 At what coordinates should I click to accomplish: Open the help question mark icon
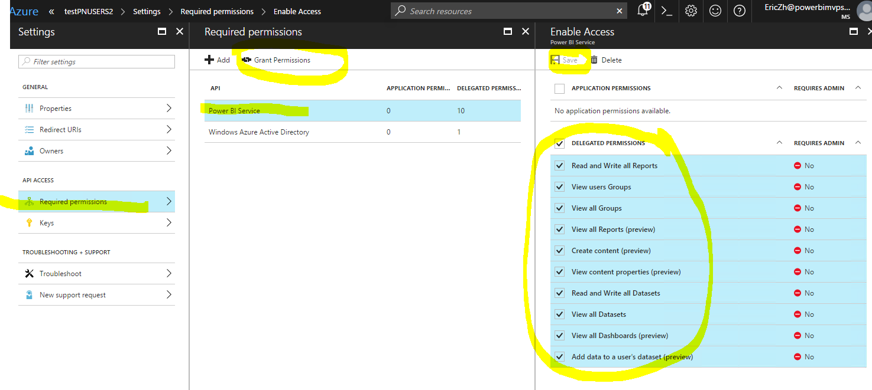tap(740, 11)
